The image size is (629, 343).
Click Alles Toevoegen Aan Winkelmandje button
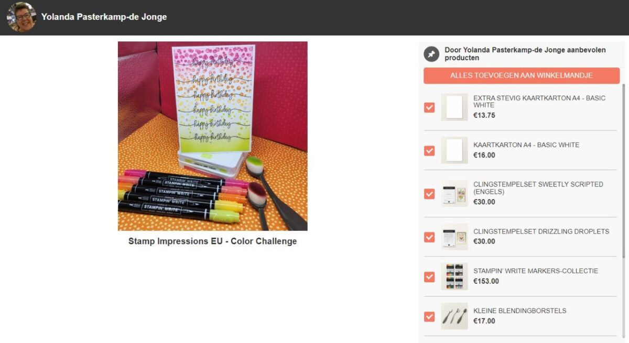[x=522, y=75]
